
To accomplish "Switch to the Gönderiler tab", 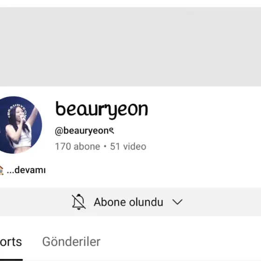I will tap(71, 242).
